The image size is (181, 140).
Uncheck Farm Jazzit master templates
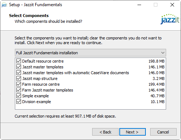click(18, 90)
